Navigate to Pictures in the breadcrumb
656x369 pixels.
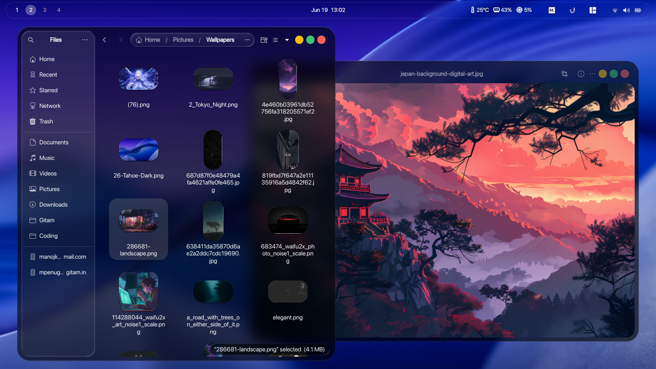[x=183, y=40]
